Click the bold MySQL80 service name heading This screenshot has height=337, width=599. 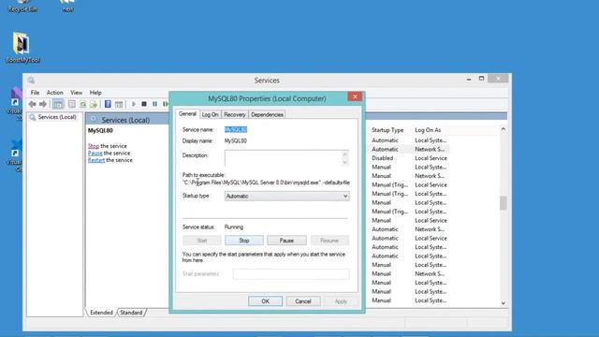coord(100,131)
